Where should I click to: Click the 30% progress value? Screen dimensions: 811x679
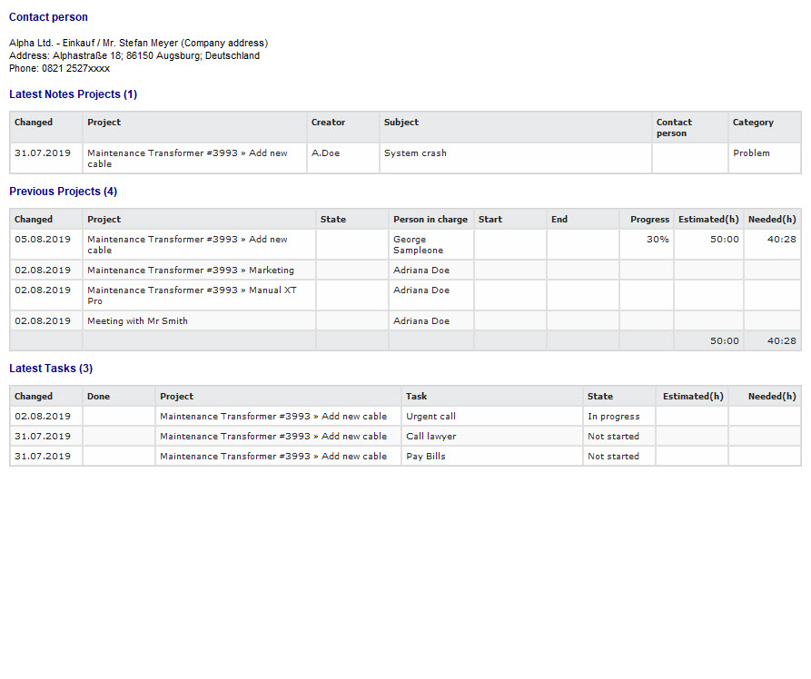(658, 240)
